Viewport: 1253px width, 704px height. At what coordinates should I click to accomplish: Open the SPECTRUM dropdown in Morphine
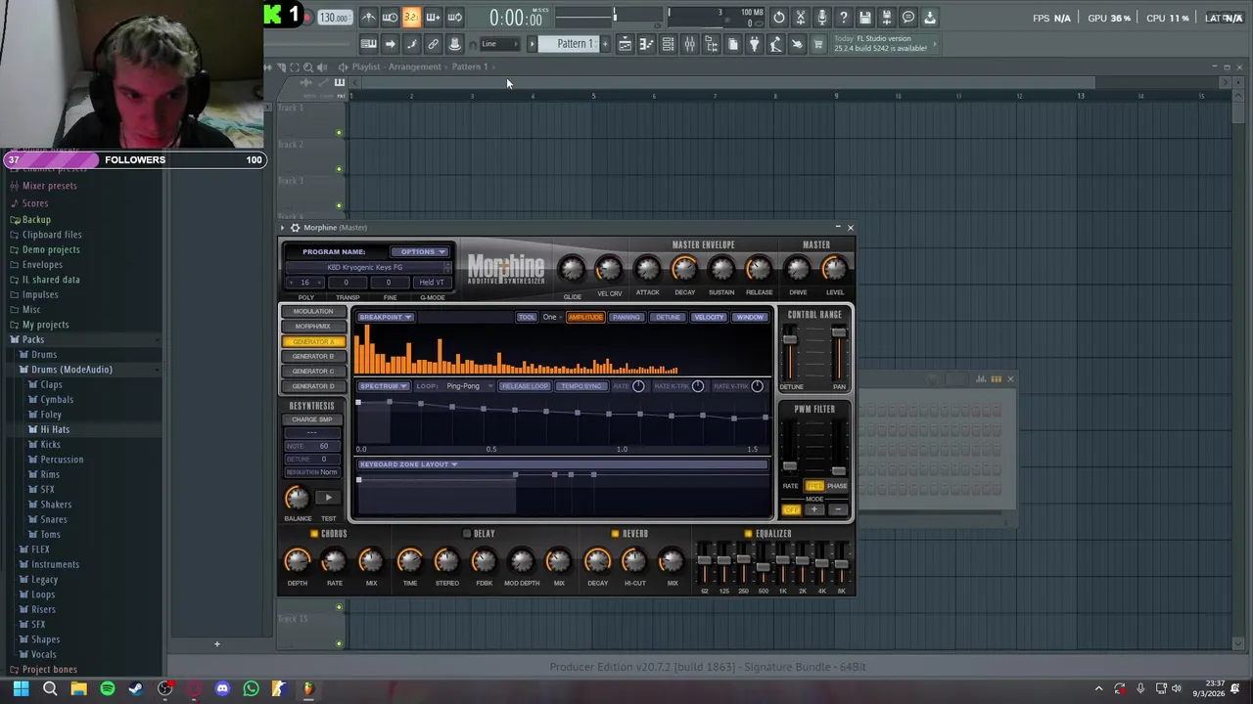(x=383, y=386)
